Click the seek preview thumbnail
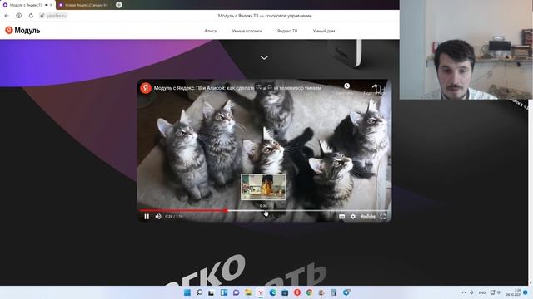533x299 pixels. pyautogui.click(x=263, y=187)
